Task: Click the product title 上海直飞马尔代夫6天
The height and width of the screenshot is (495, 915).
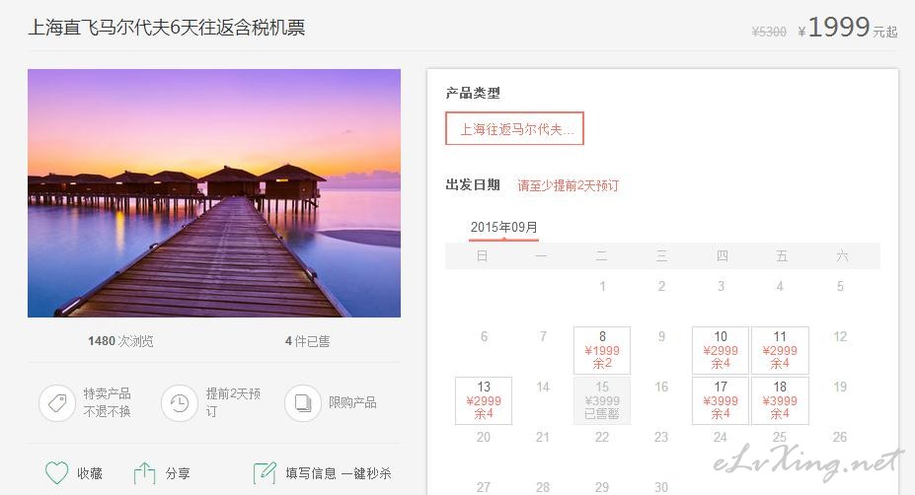Action: [x=166, y=28]
